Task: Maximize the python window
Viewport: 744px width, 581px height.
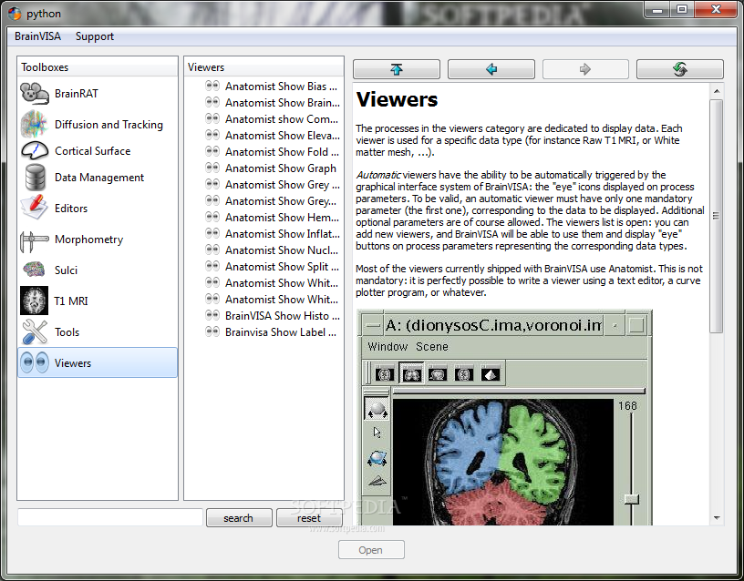Action: click(682, 9)
